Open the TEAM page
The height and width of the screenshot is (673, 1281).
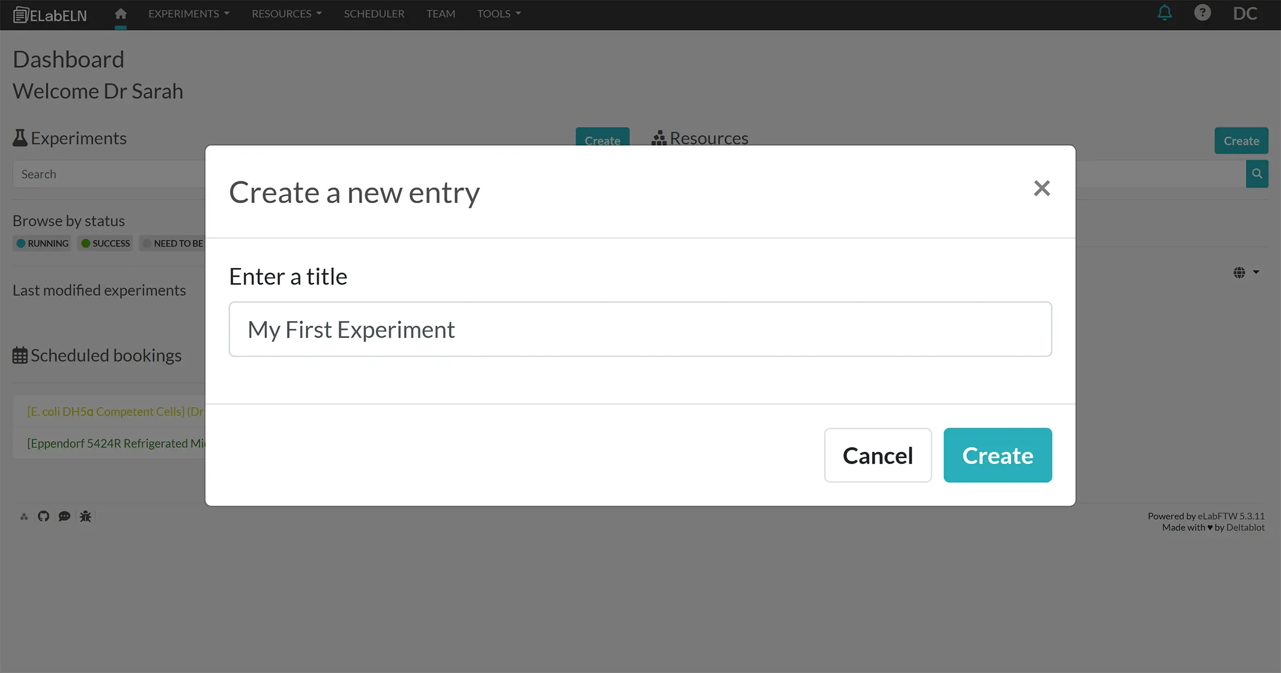tap(440, 13)
